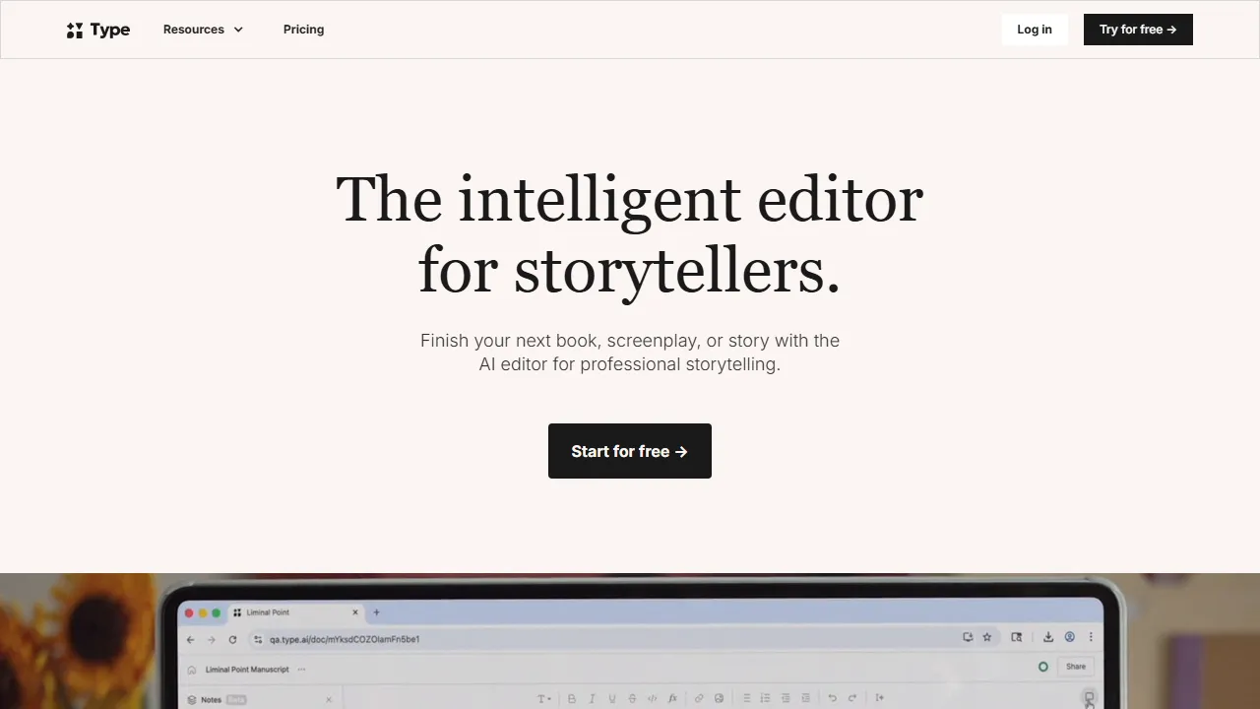Click the Share button in demo editor
The image size is (1260, 709).
coord(1076,667)
